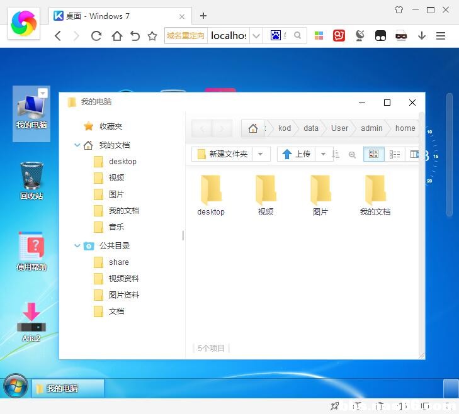Switch to icon grid view
The image size is (459, 414).
(x=373, y=154)
